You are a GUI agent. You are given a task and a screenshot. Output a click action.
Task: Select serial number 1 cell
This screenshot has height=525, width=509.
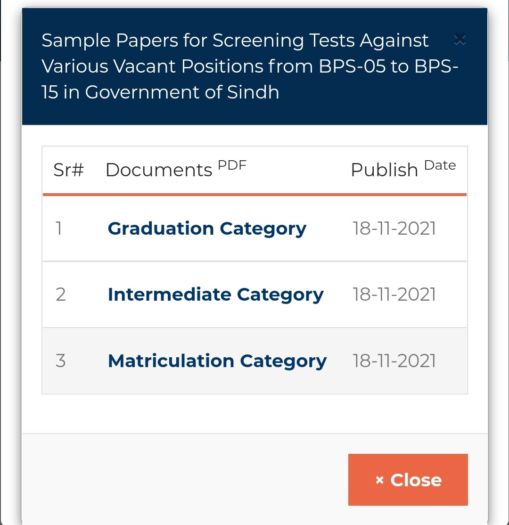59,229
